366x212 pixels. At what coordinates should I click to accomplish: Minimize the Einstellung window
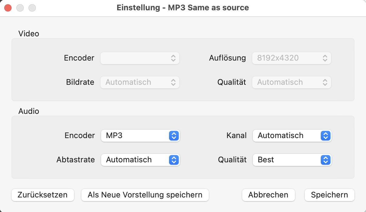coord(20,8)
